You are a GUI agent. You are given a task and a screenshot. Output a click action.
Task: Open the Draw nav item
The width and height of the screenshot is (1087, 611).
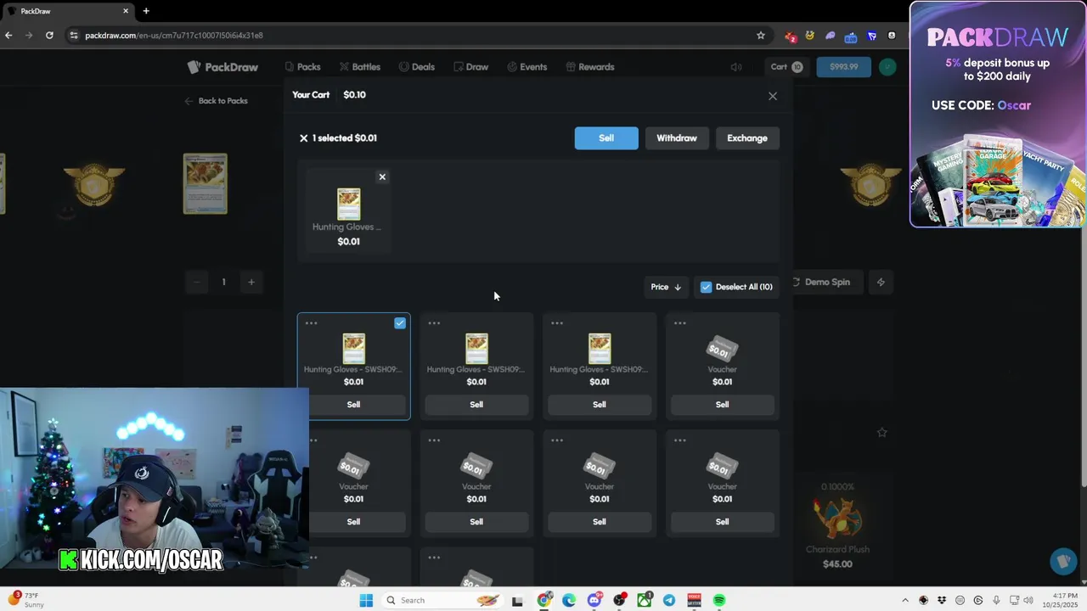coord(470,67)
